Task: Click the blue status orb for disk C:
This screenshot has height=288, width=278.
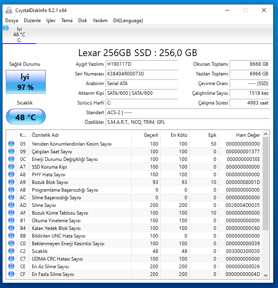Action: [6, 28]
